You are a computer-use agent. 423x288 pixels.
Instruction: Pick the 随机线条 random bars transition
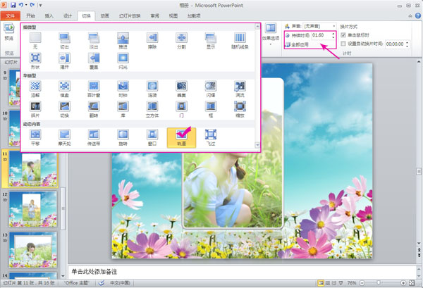point(240,41)
